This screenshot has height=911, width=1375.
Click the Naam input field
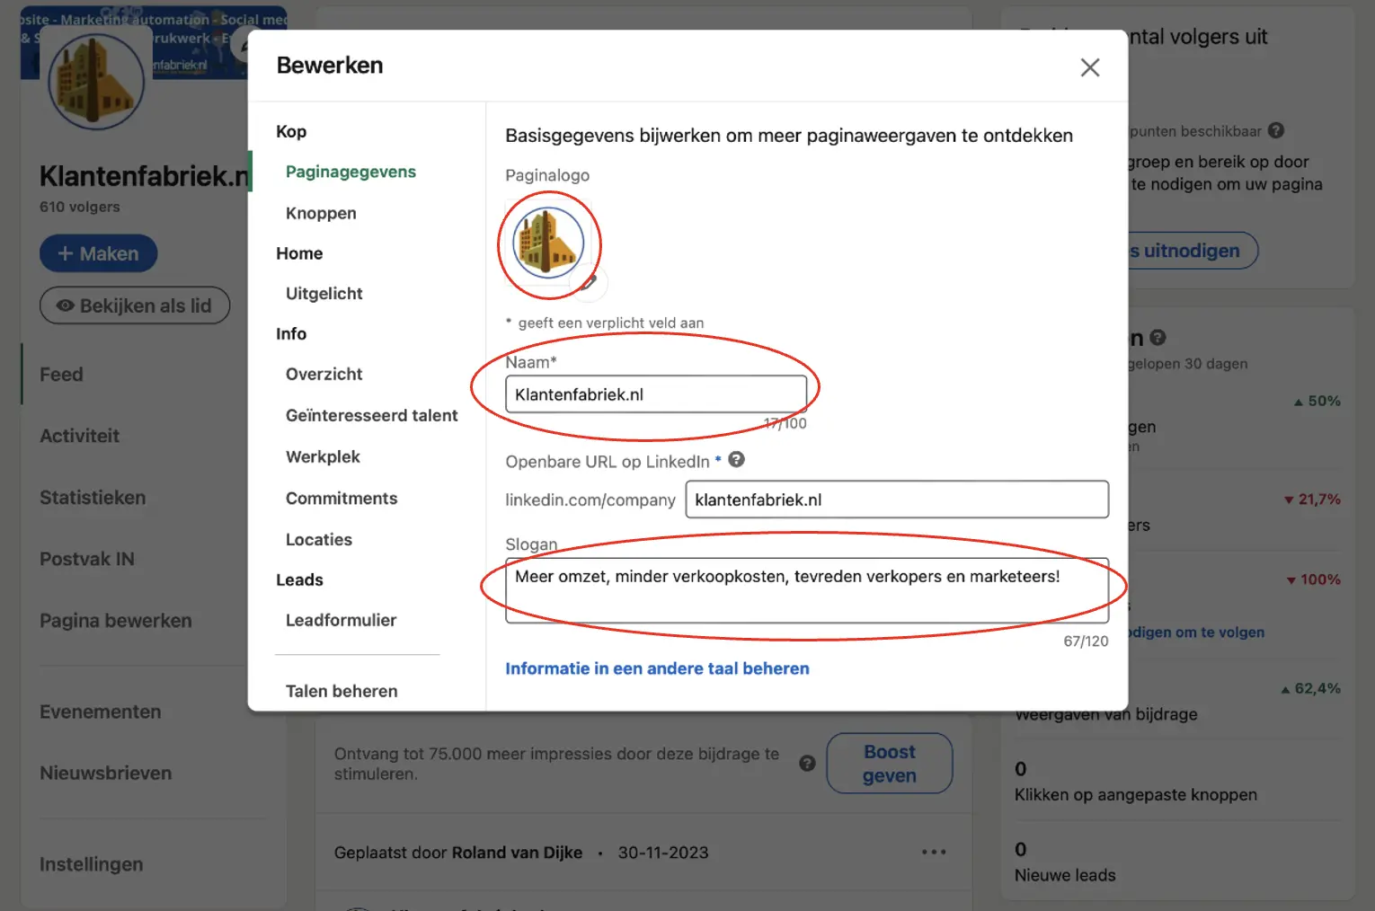(656, 394)
